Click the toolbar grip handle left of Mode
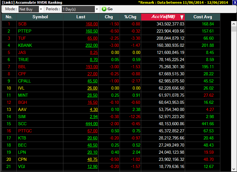Screen dimensions: 237x172 coord(3,9)
